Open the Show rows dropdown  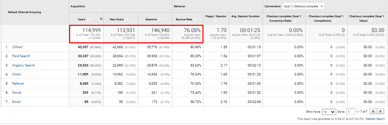[329, 112]
